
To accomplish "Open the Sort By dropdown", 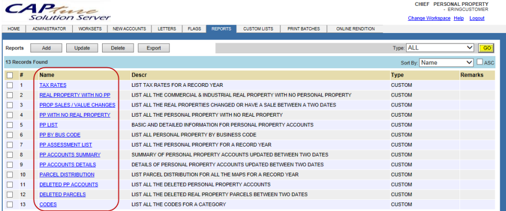I will (446, 62).
